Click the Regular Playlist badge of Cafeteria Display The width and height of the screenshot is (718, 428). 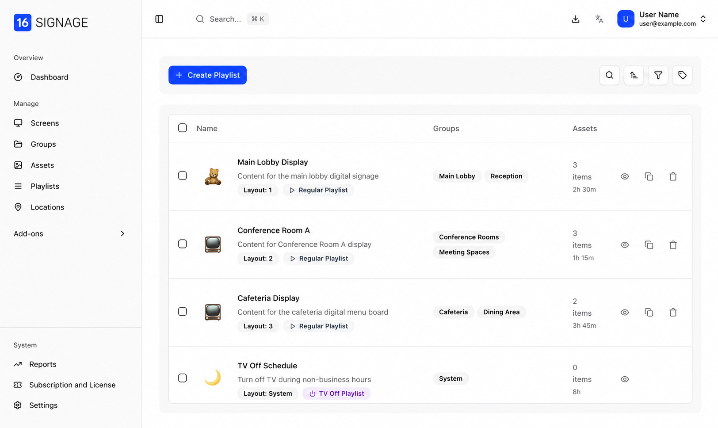319,326
